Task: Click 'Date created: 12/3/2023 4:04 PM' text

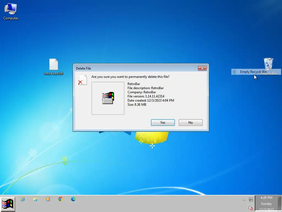Action: coord(151,100)
